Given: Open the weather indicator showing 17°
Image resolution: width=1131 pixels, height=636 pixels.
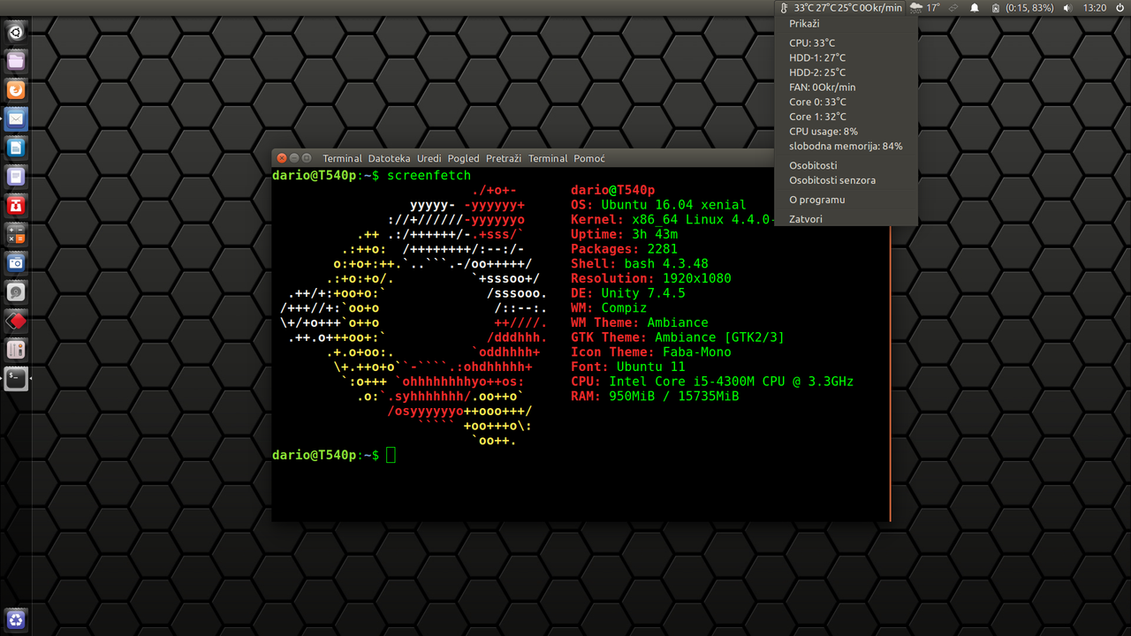Looking at the screenshot, I should click(925, 8).
